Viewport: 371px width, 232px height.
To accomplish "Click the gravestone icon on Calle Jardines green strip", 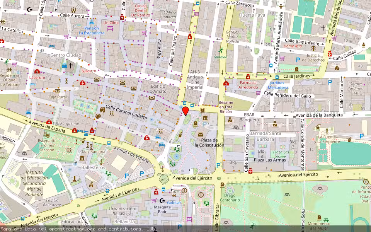I will (296, 69).
